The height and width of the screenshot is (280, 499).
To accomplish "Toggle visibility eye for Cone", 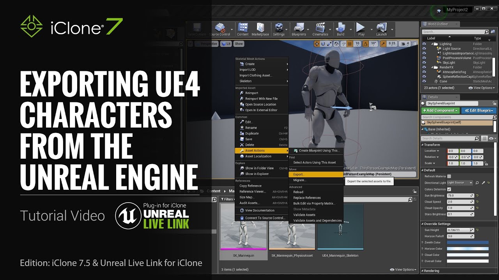I will pyautogui.click(x=424, y=81).
